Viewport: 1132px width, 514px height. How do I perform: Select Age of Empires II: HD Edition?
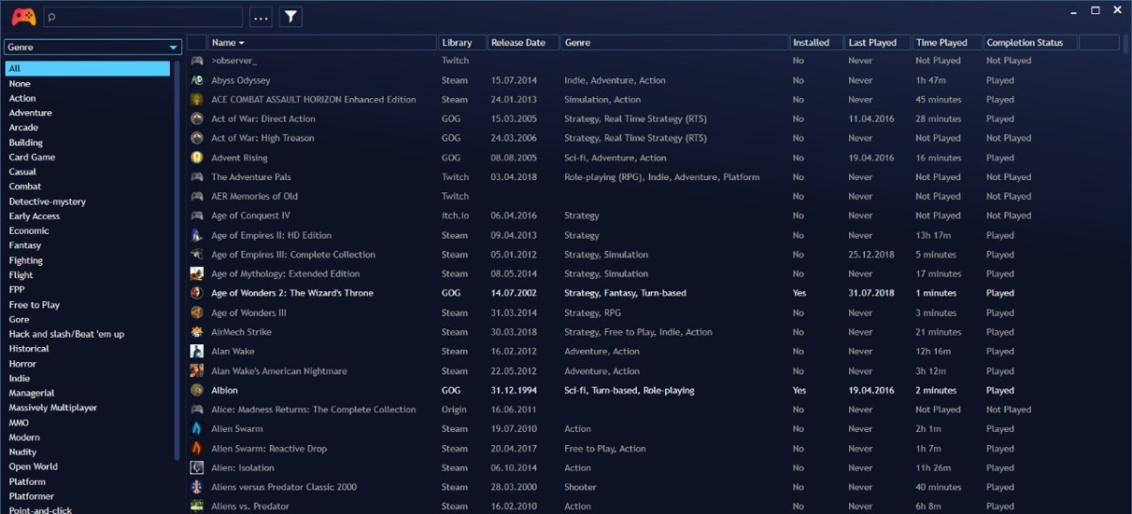(x=271, y=236)
